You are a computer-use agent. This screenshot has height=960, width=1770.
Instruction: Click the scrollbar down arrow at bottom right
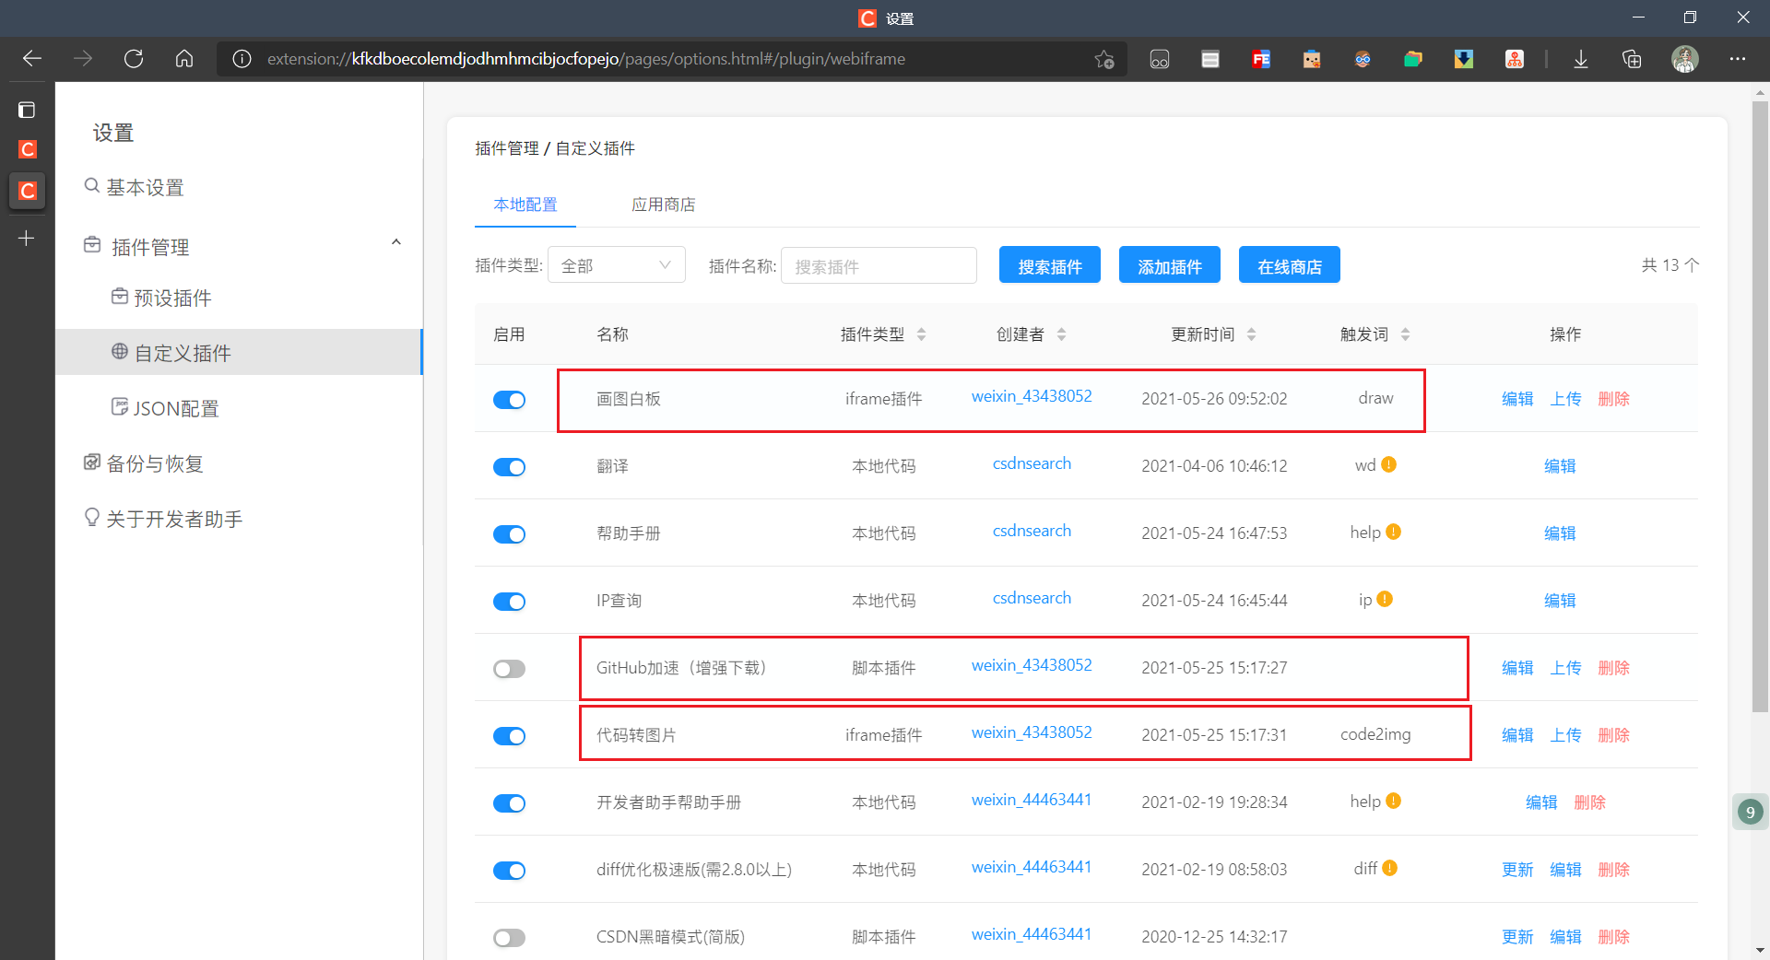click(x=1760, y=950)
